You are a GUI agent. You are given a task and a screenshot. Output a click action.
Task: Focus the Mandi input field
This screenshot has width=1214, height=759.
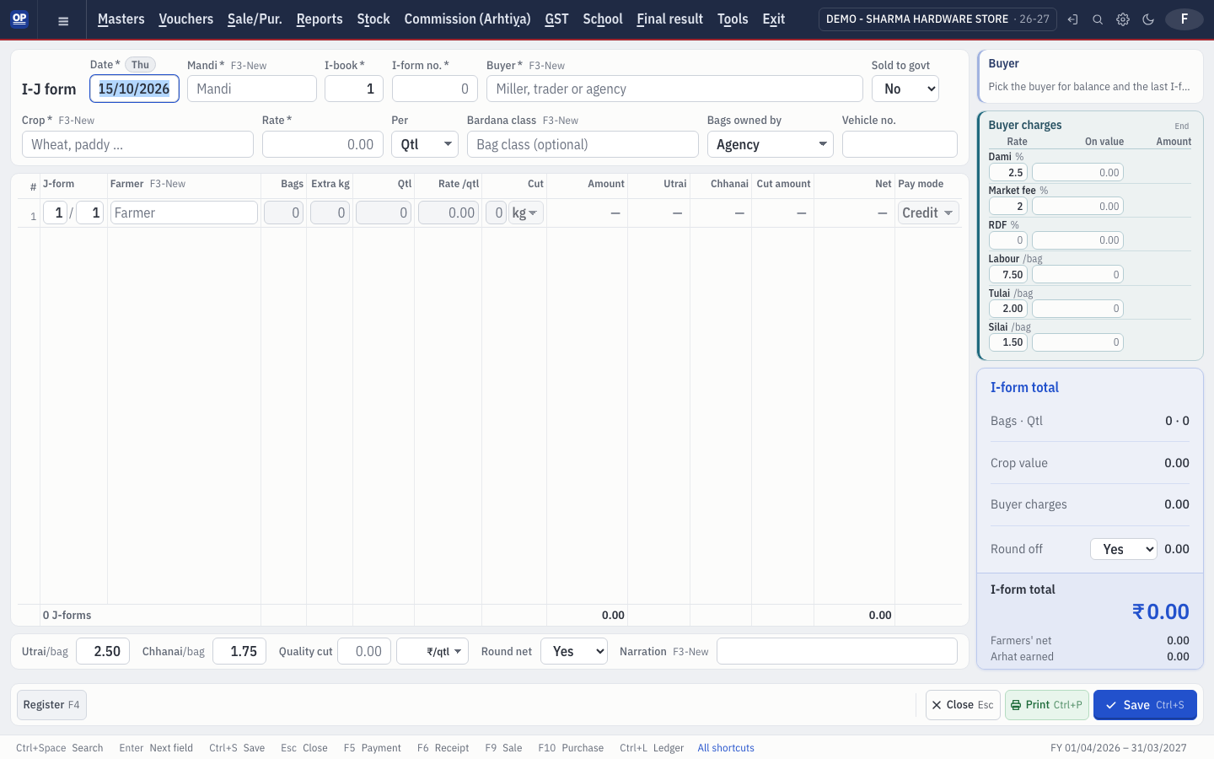(252, 89)
